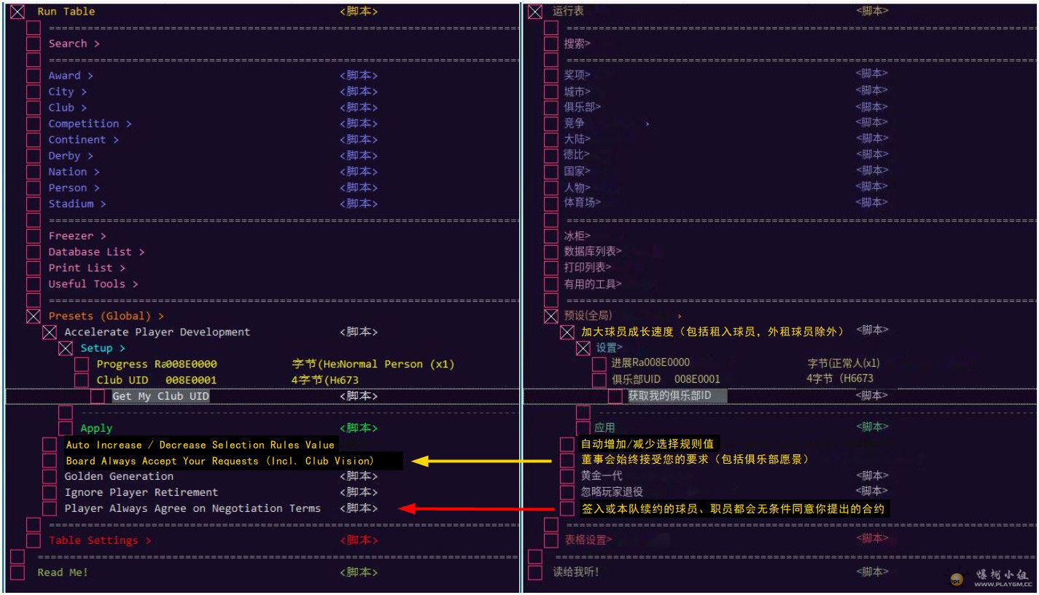Click the Progress Rate 008E0000 entry
The image size is (1039, 595).
tap(156, 365)
